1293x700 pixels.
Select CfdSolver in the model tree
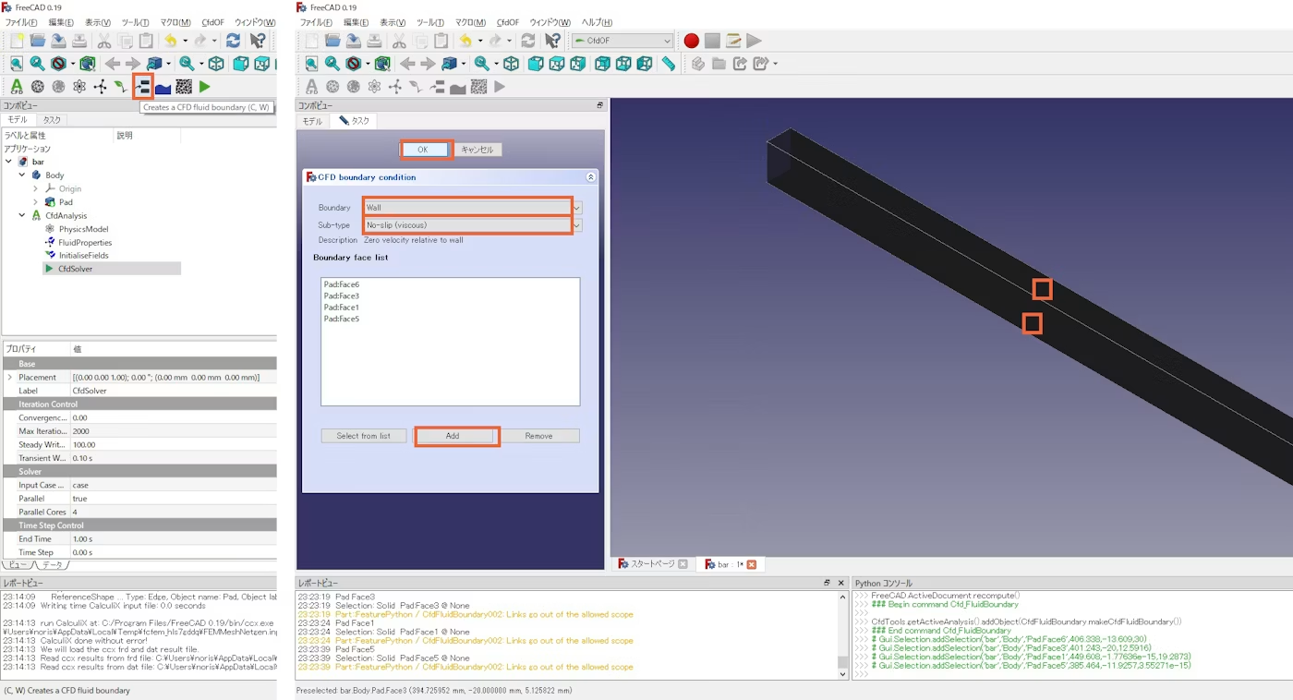pyautogui.click(x=75, y=269)
